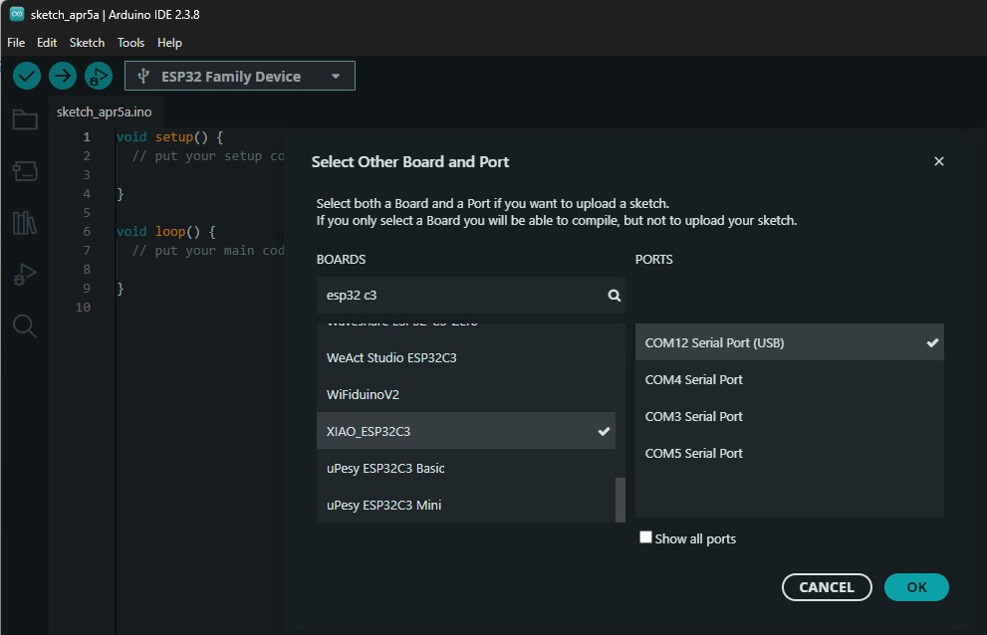Click the boards list scrollbar thumb
987x635 pixels.
(x=620, y=501)
